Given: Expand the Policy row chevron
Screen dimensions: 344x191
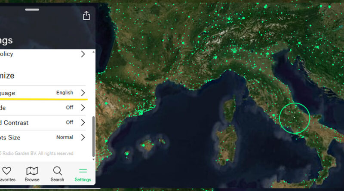Looking at the screenshot, I should click(83, 54).
